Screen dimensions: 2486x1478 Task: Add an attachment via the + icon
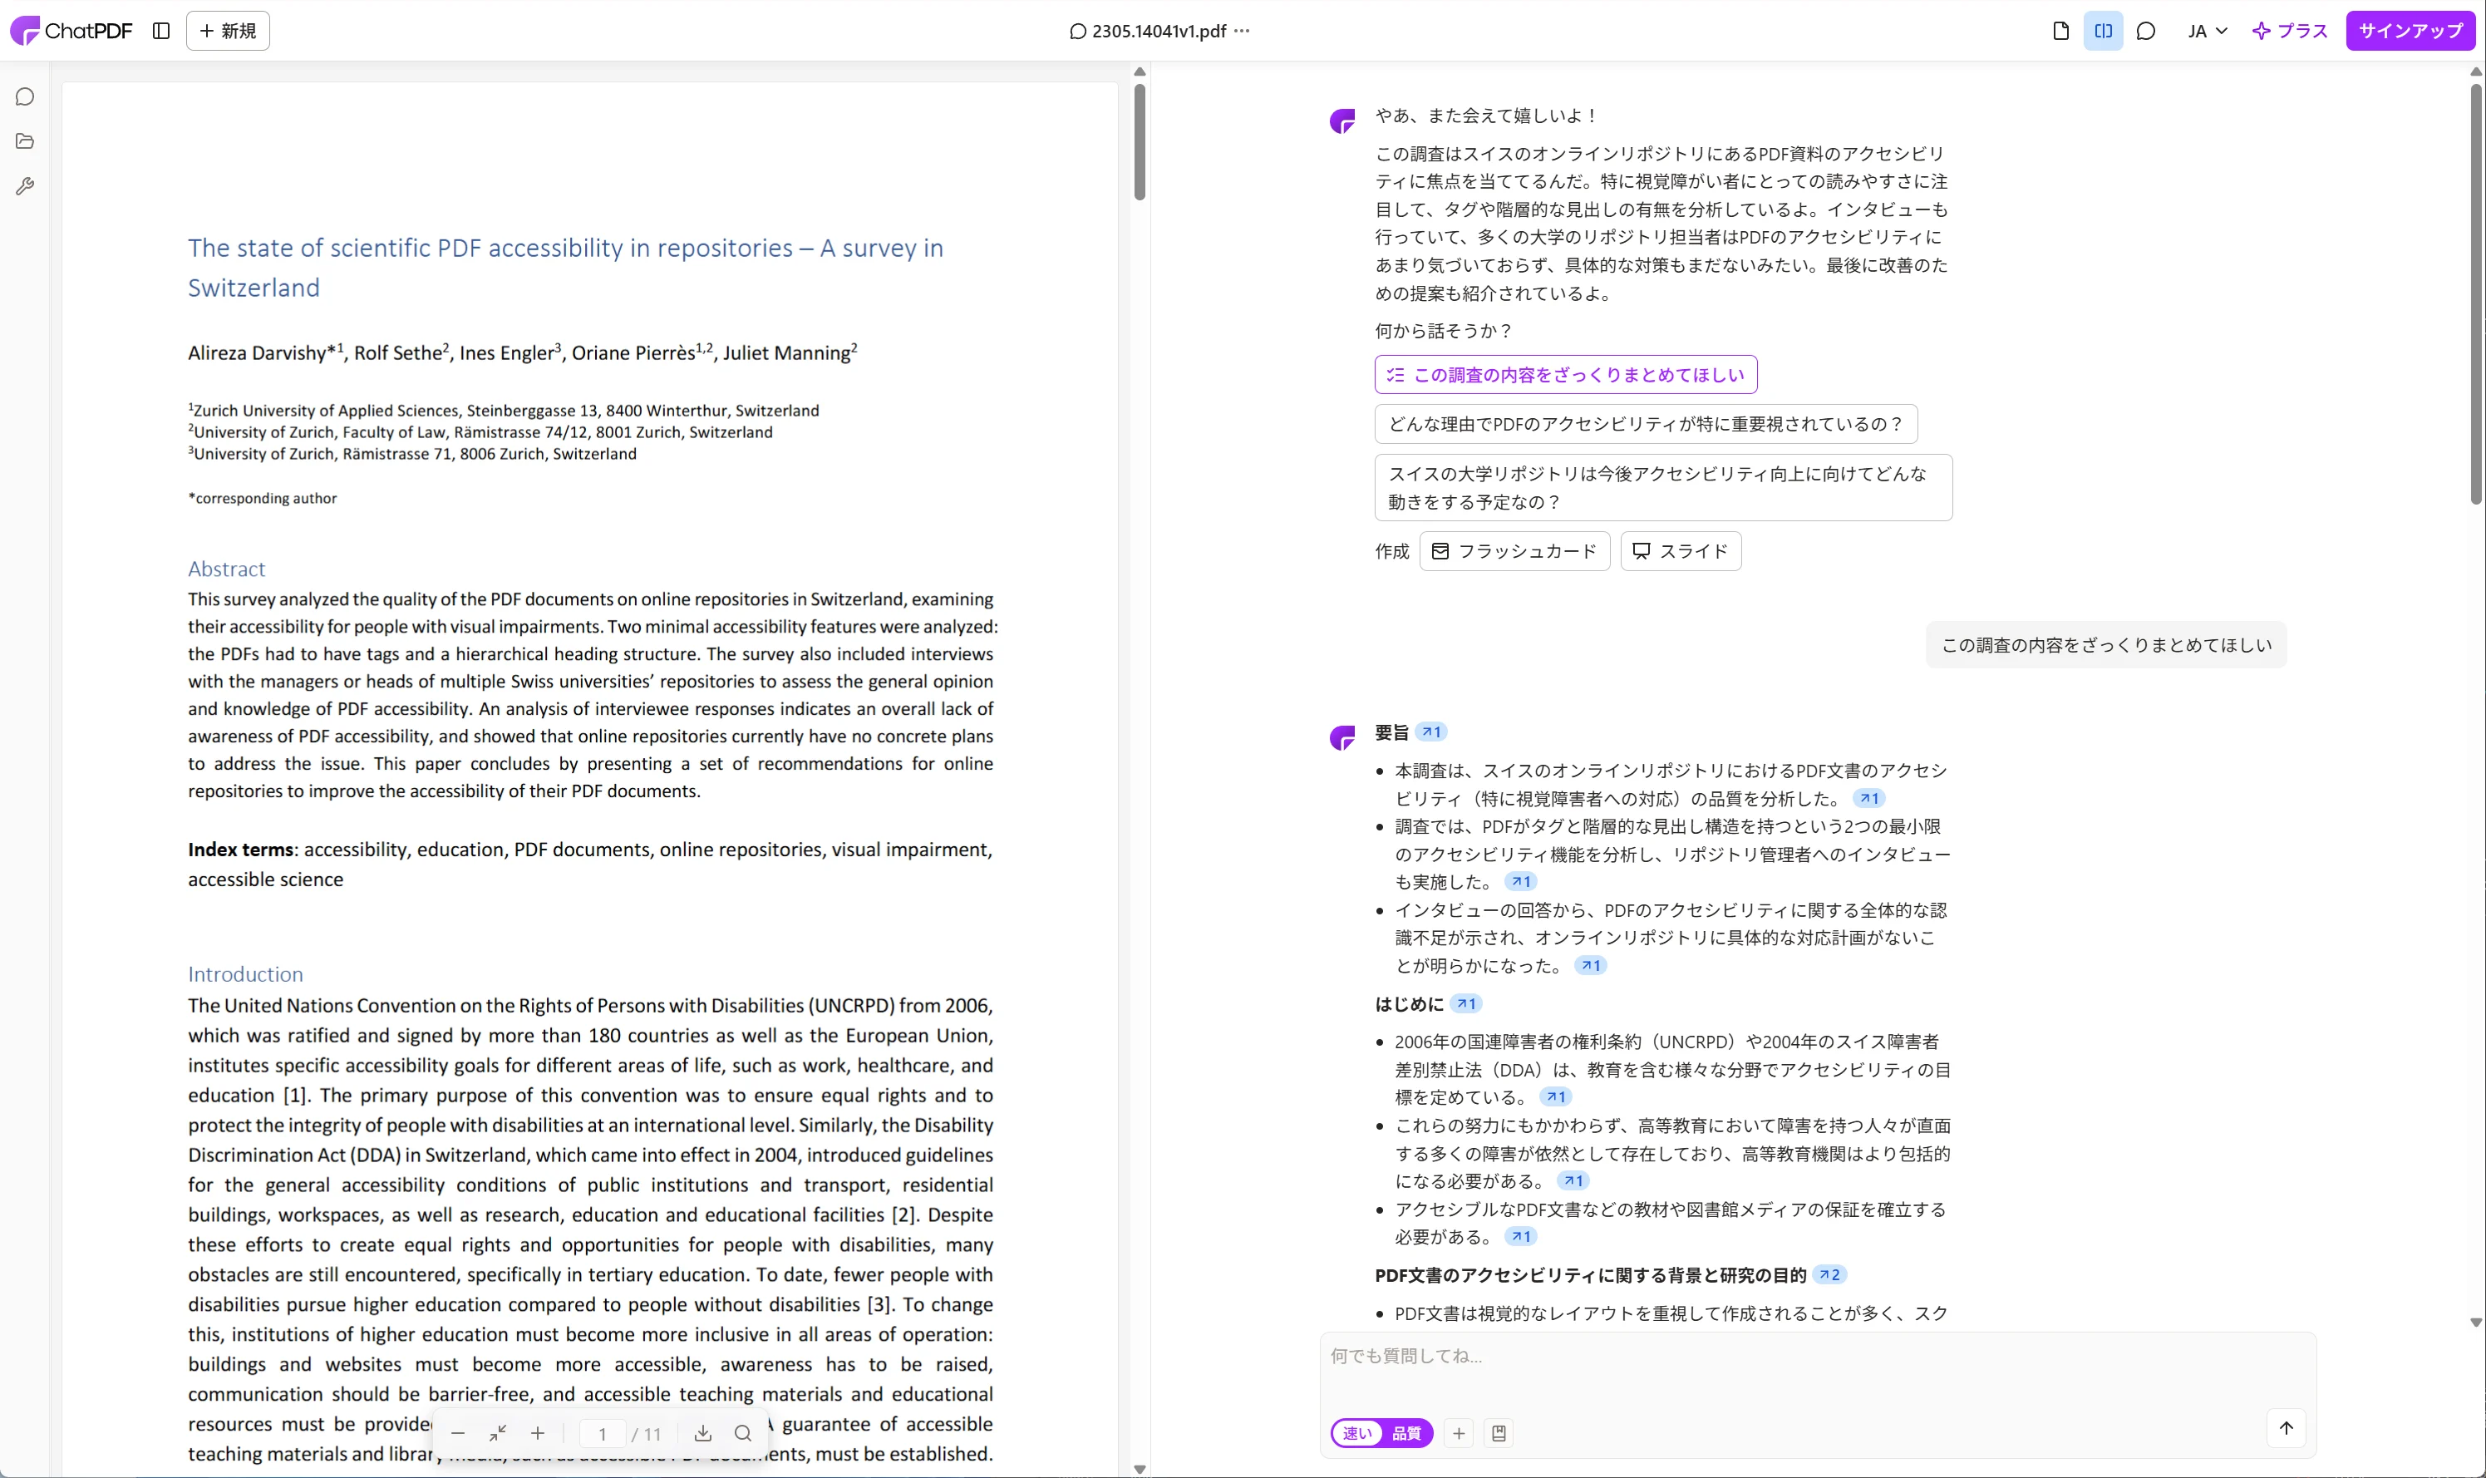click(x=1458, y=1432)
